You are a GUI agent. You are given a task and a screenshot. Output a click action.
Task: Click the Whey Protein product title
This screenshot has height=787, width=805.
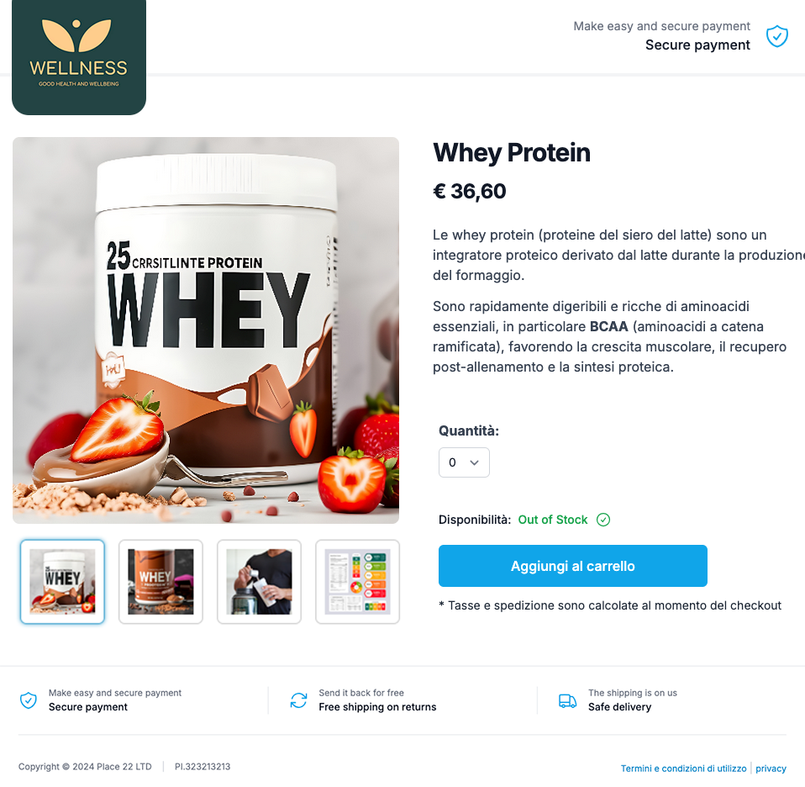512,152
